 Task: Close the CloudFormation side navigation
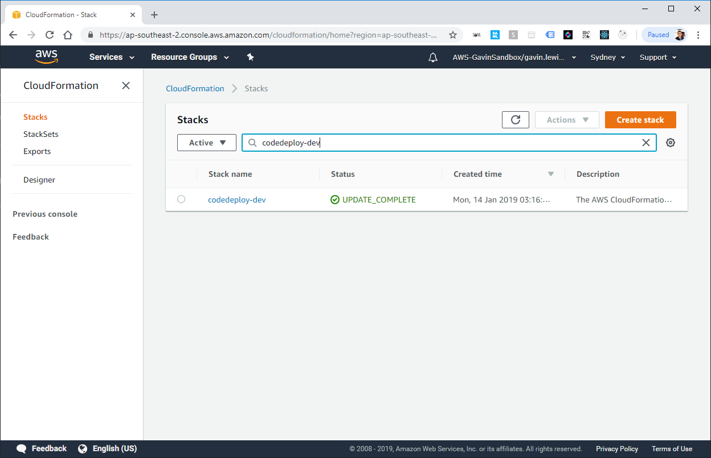(126, 86)
